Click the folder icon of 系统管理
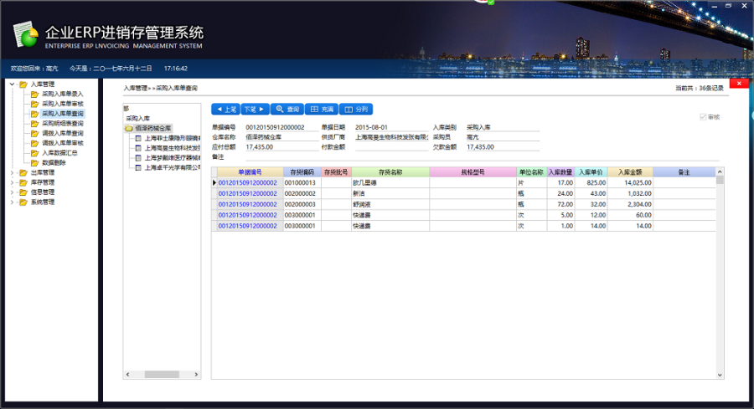Screen dimensions: 754x409 23,202
